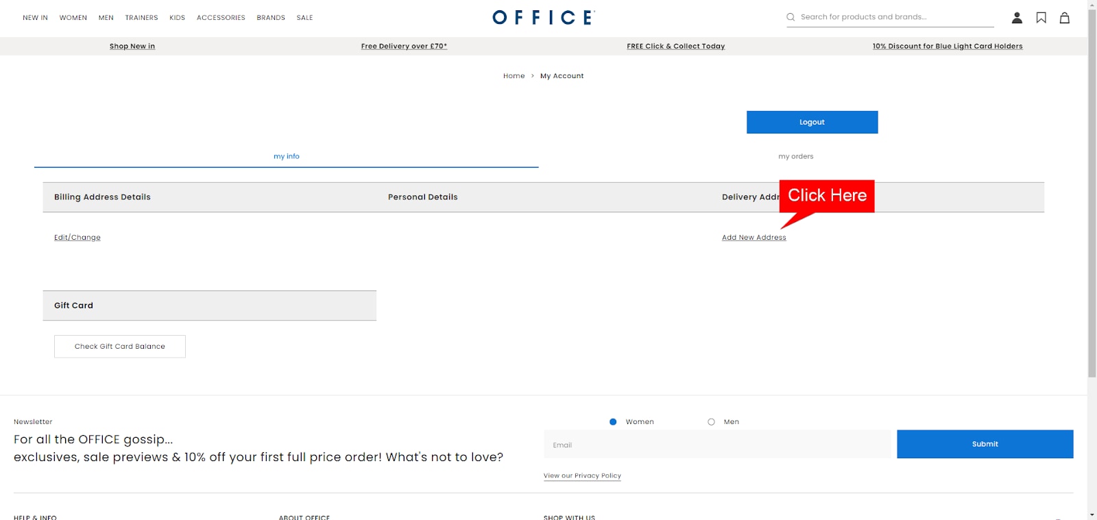Open 10% Discount for Blue Light Card link
This screenshot has width=1097, height=520.
[x=948, y=47]
